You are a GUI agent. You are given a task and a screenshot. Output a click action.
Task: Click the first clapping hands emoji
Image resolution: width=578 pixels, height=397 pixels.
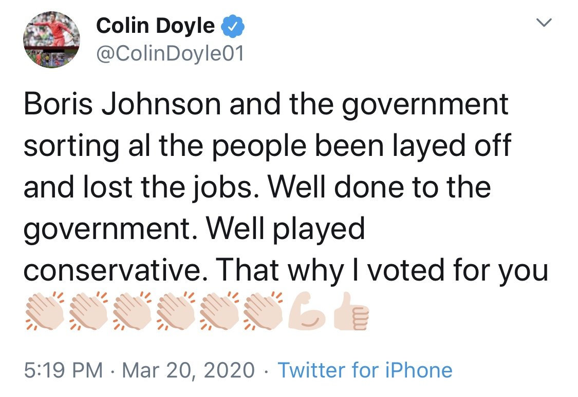coord(45,311)
